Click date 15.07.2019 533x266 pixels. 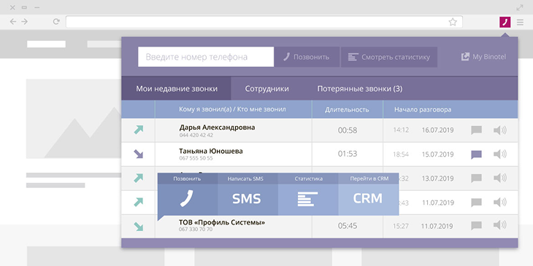437,154
